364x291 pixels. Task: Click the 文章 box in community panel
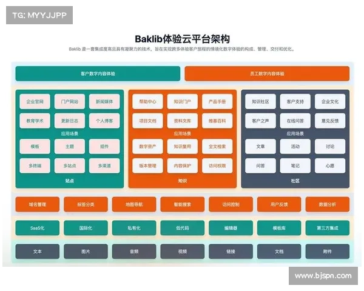tap(260, 147)
